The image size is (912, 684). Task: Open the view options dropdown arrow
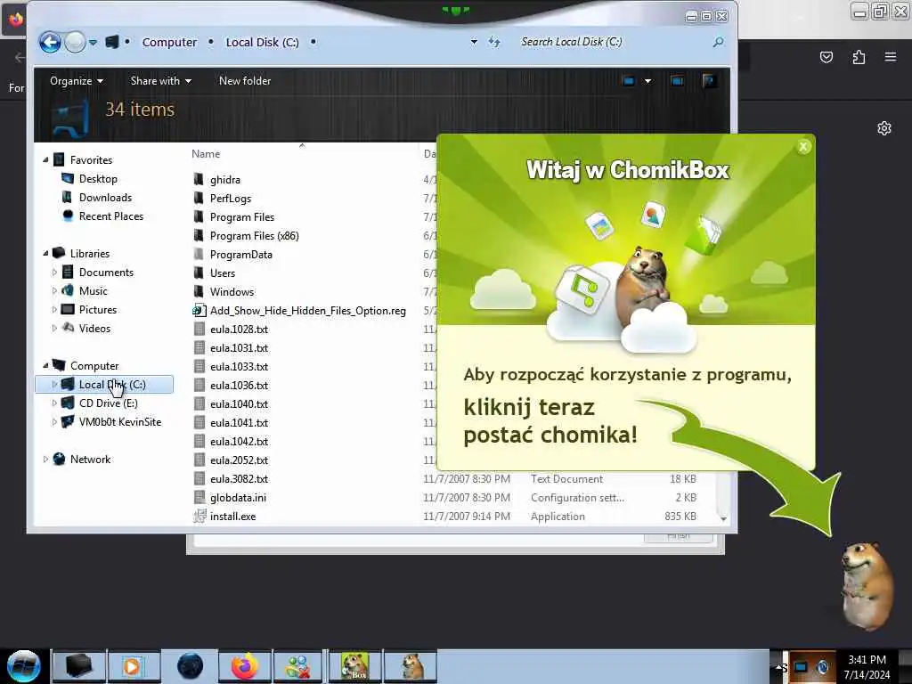tap(648, 81)
